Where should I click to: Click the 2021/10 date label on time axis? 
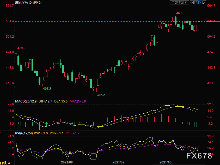pos(166,162)
